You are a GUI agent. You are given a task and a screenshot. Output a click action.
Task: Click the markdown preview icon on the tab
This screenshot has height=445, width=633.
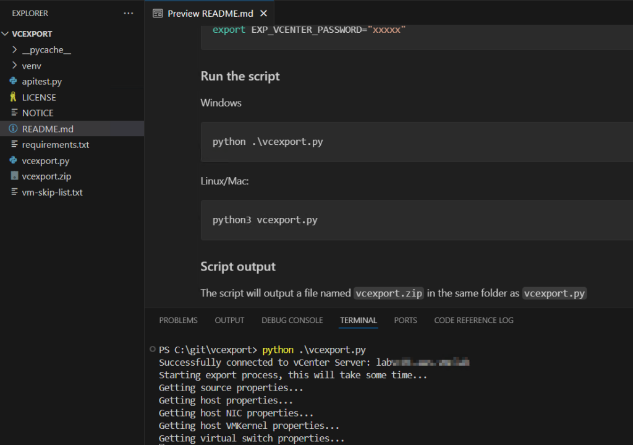tap(158, 12)
